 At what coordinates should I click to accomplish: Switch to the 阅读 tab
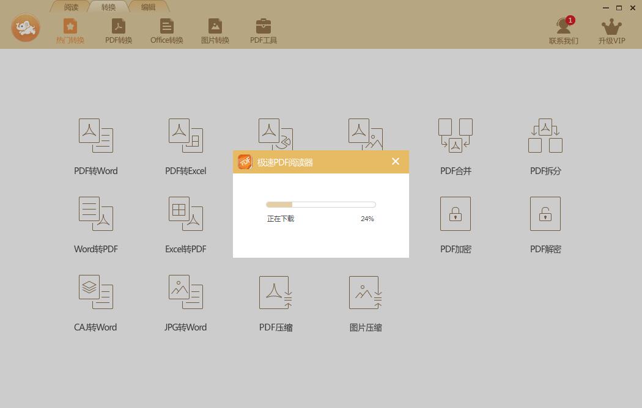[70, 7]
